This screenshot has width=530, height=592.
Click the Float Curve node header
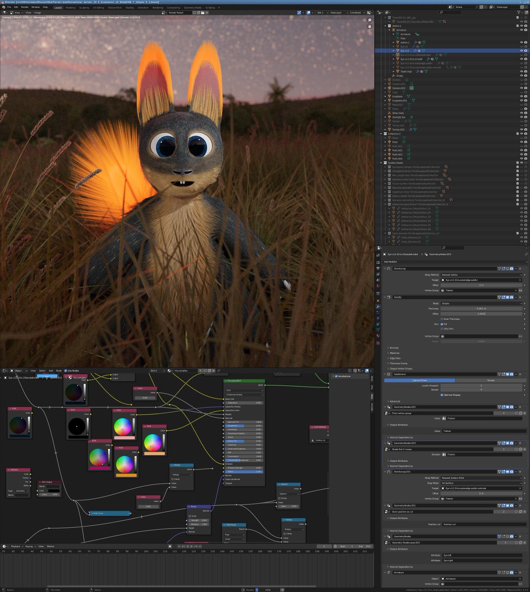110,513
